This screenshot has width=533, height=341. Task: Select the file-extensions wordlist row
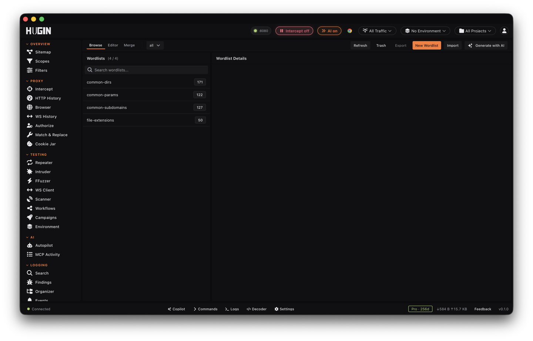coord(146,120)
